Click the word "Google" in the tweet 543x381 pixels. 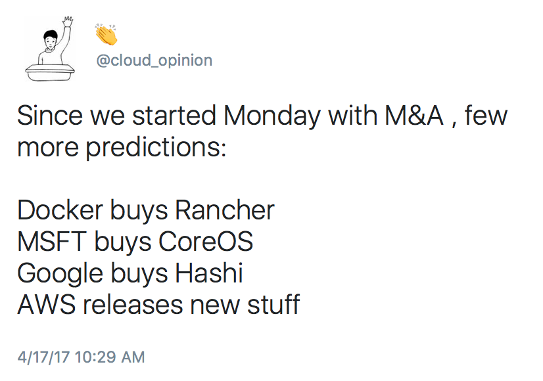pos(60,274)
